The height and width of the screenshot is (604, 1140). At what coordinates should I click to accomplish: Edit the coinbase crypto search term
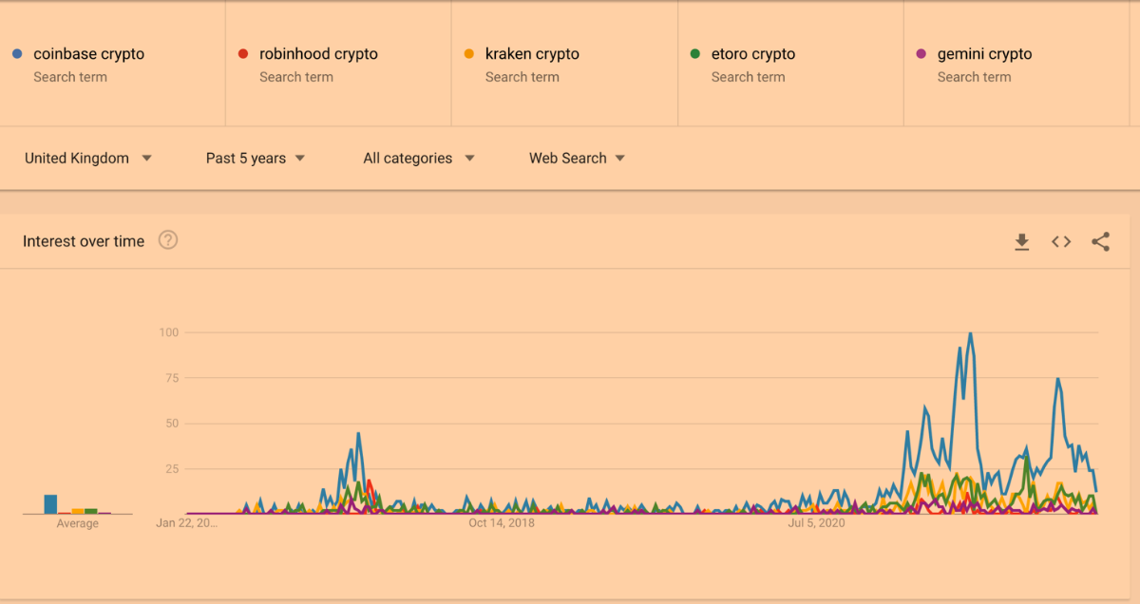(89, 54)
